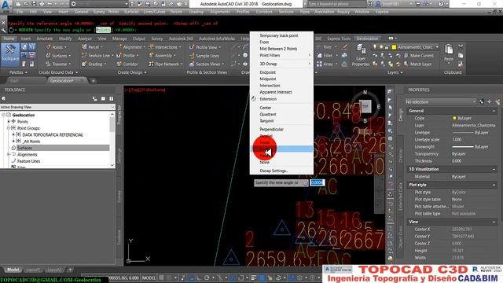Click the Intersections ribbon tool
The height and width of the screenshot is (283, 503).
point(164,47)
